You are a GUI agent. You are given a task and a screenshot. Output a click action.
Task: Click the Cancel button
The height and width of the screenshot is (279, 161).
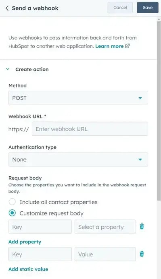pos(120,8)
